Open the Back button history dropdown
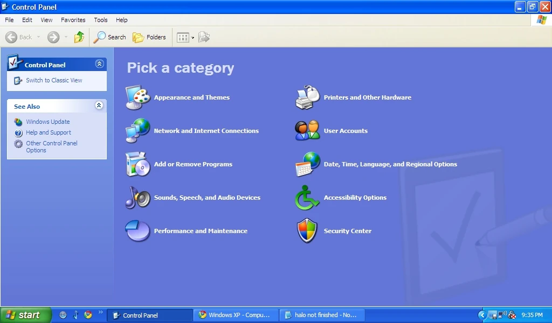Screen dimensions: 552x323 coord(39,37)
